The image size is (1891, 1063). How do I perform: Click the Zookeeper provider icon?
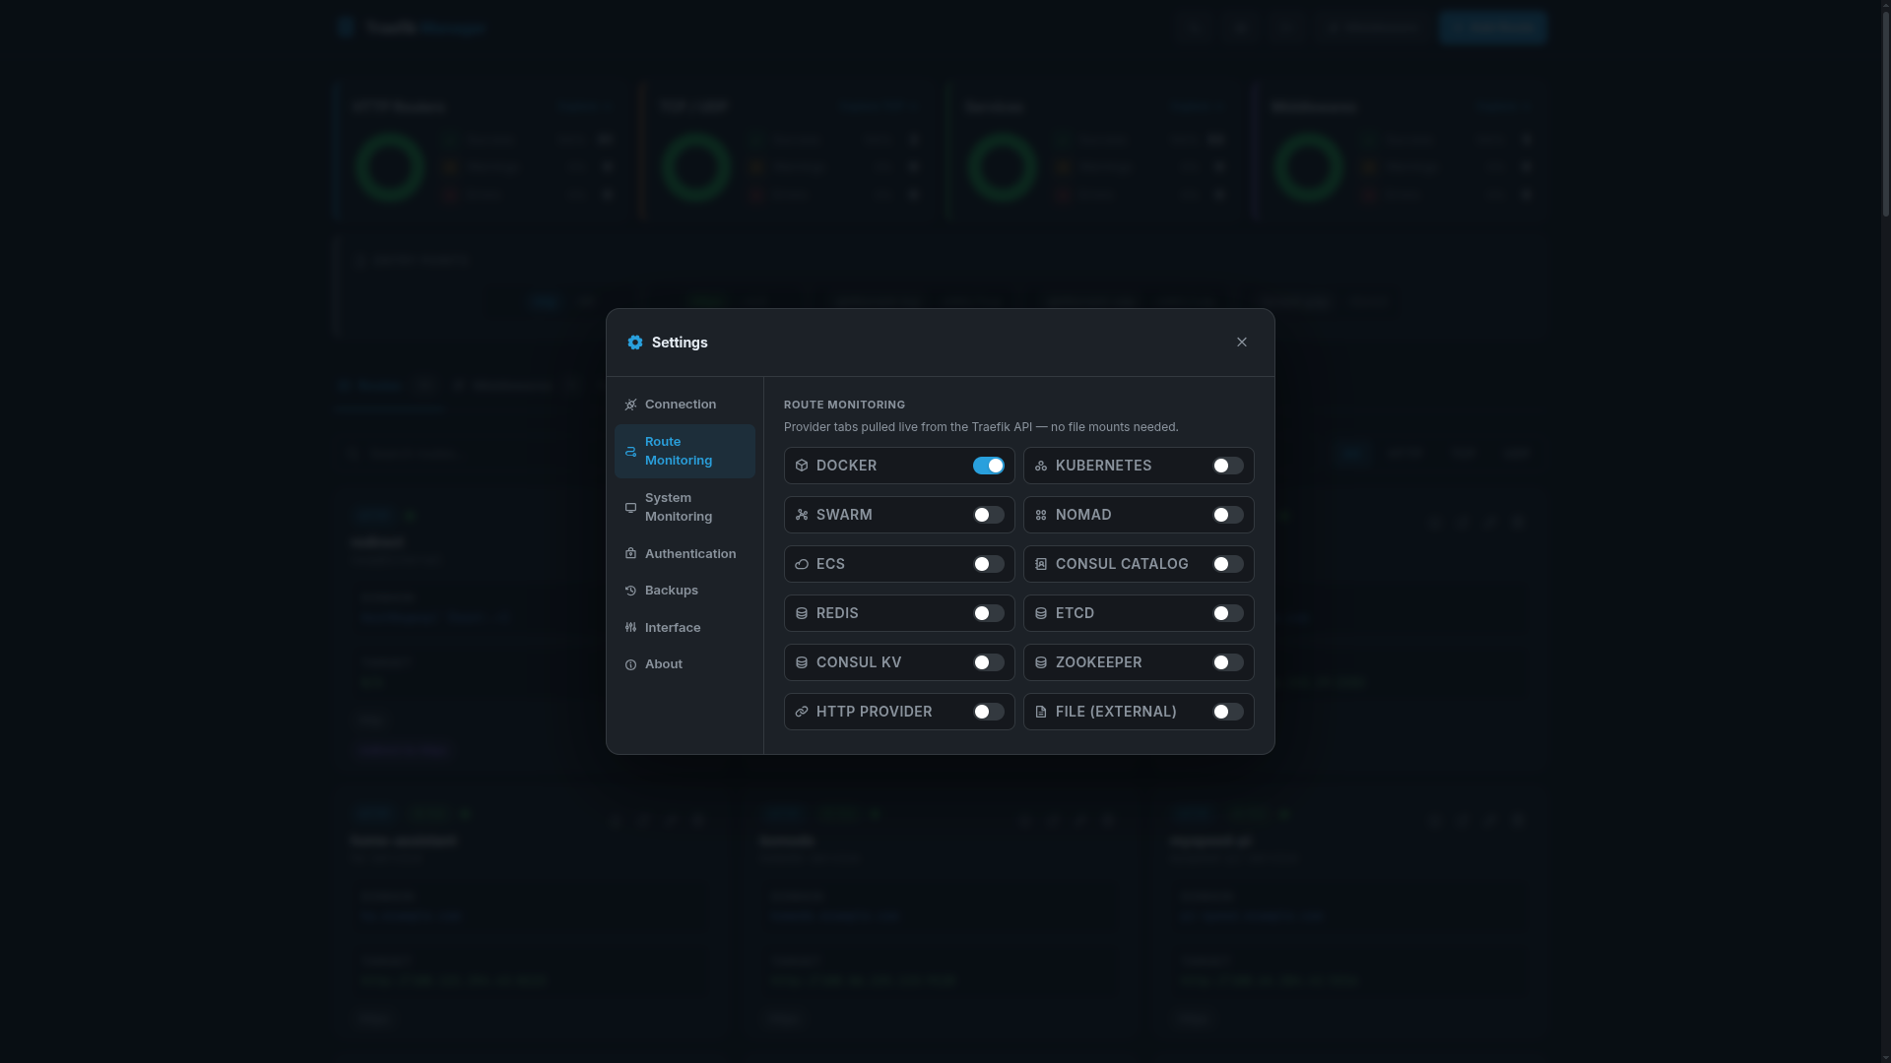(1041, 662)
